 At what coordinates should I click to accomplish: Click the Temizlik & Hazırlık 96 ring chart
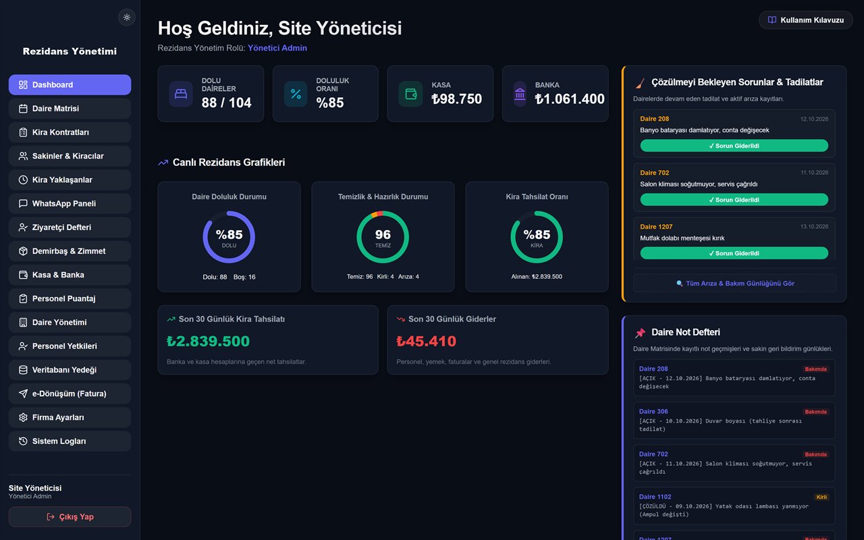click(x=383, y=238)
